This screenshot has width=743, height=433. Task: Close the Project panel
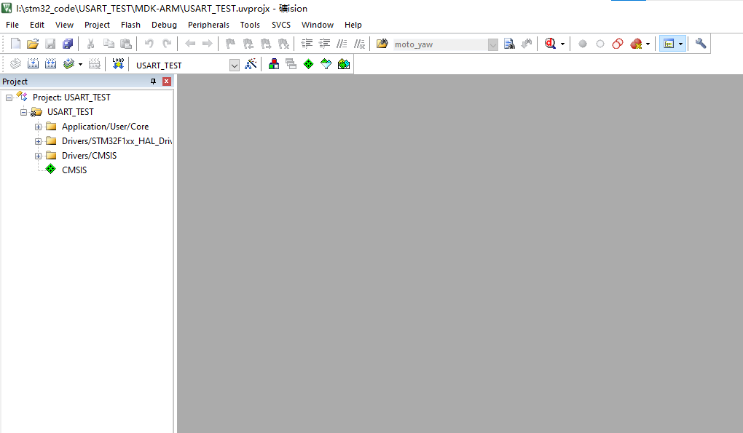[x=166, y=82]
